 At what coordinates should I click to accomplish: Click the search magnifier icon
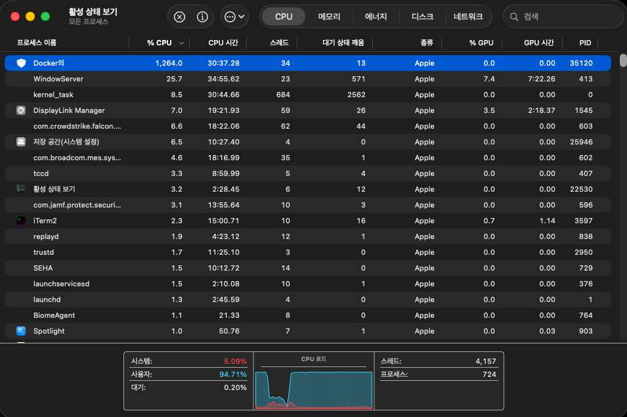click(514, 17)
